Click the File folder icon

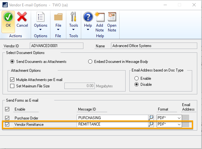click(58, 17)
